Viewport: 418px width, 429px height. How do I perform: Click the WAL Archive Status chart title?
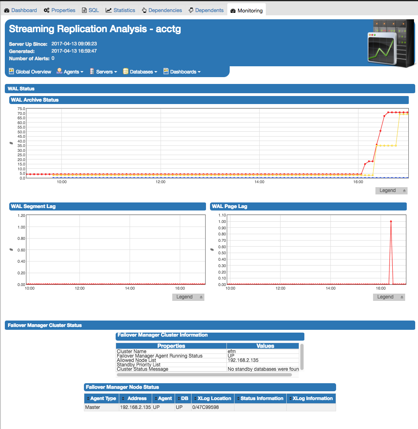point(209,100)
